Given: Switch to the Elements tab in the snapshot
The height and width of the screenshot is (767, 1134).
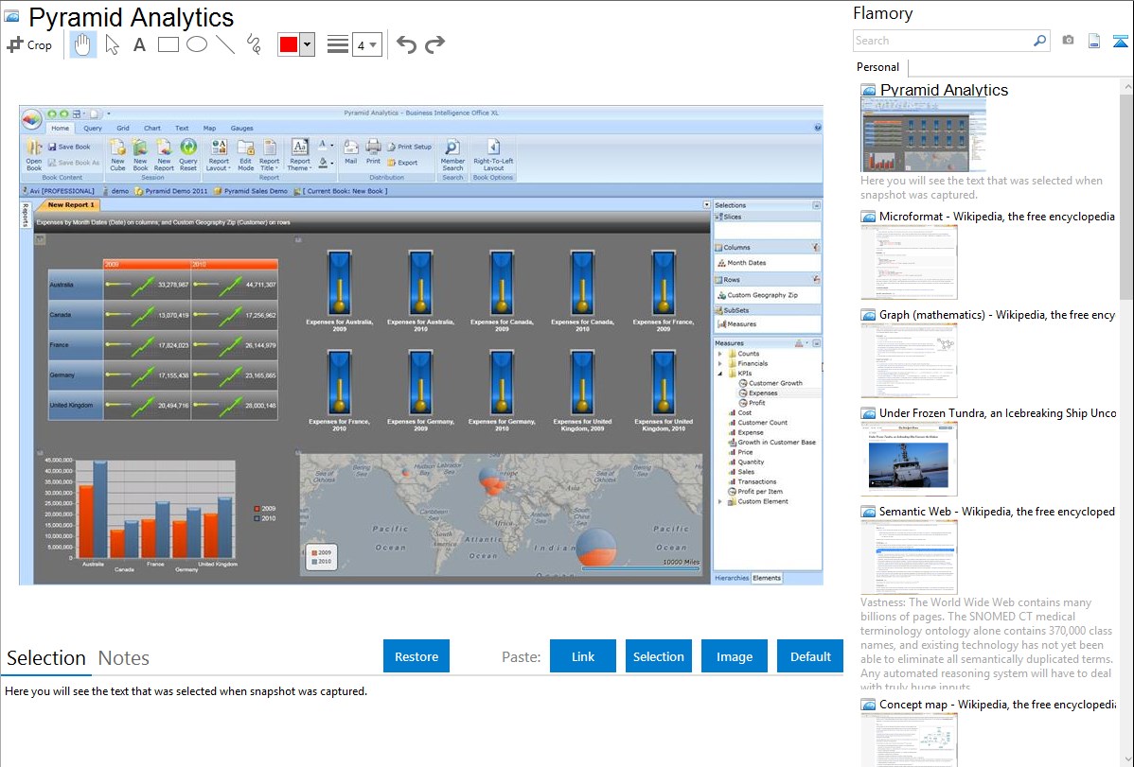Looking at the screenshot, I should [767, 578].
